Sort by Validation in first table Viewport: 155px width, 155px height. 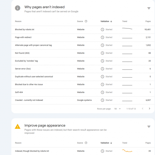(x=106, y=21)
